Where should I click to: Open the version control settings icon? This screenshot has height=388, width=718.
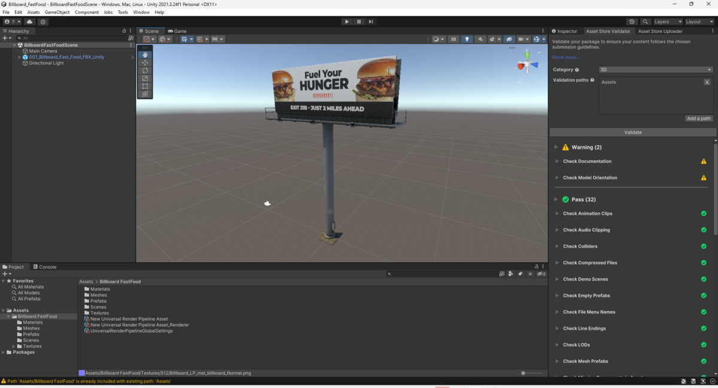tap(43, 21)
